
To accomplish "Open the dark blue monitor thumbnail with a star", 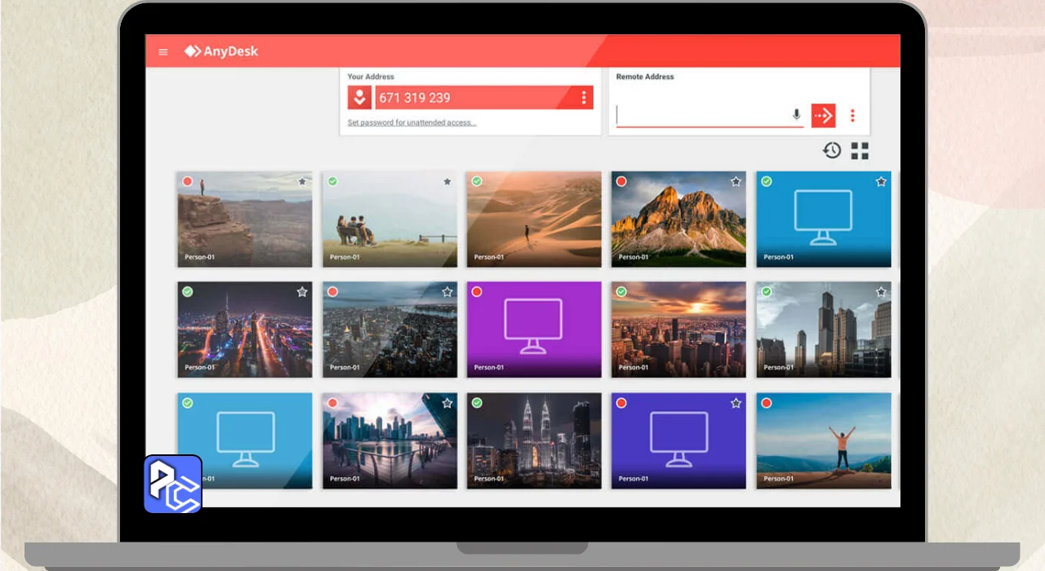I will [x=823, y=219].
